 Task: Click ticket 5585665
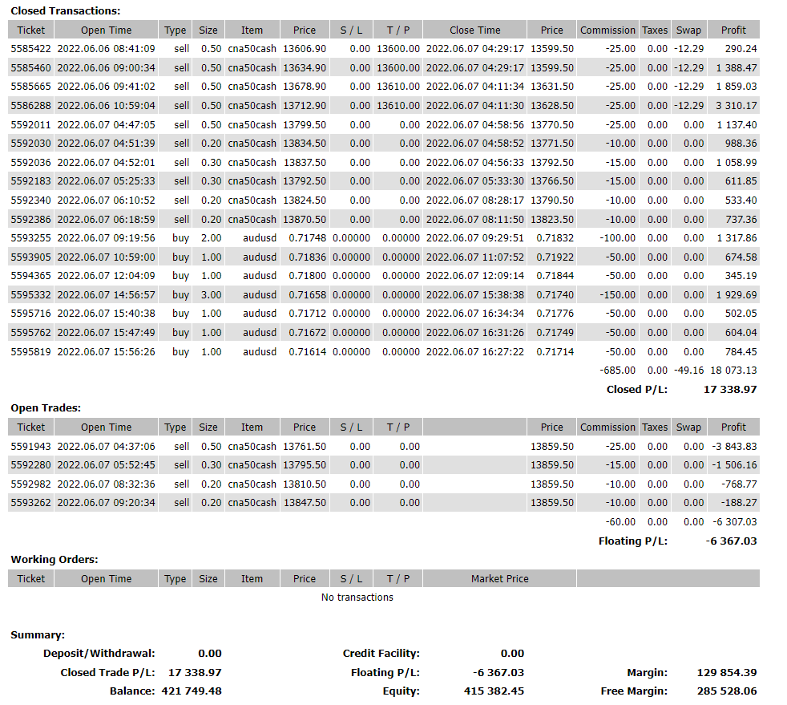(30, 87)
